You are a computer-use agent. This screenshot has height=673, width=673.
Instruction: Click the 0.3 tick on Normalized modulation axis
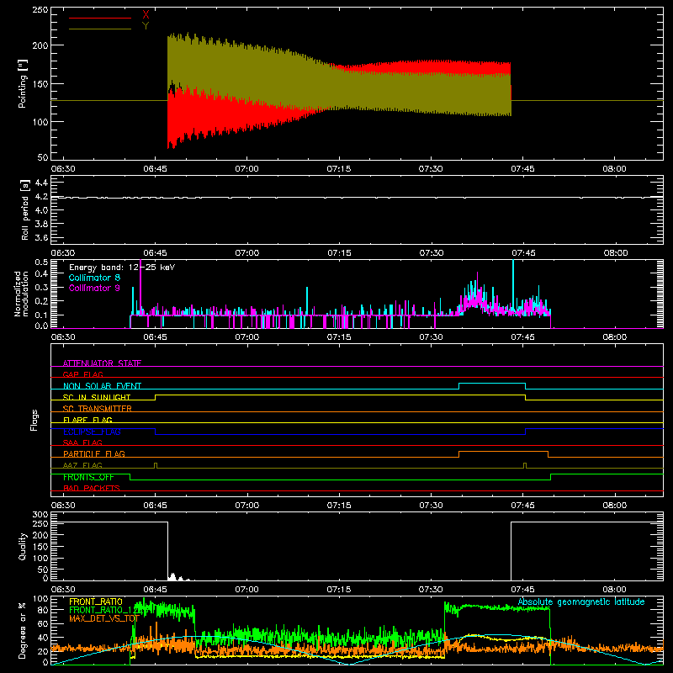click(41, 287)
